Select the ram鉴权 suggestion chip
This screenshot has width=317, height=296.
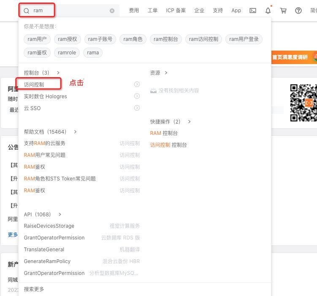point(37,53)
